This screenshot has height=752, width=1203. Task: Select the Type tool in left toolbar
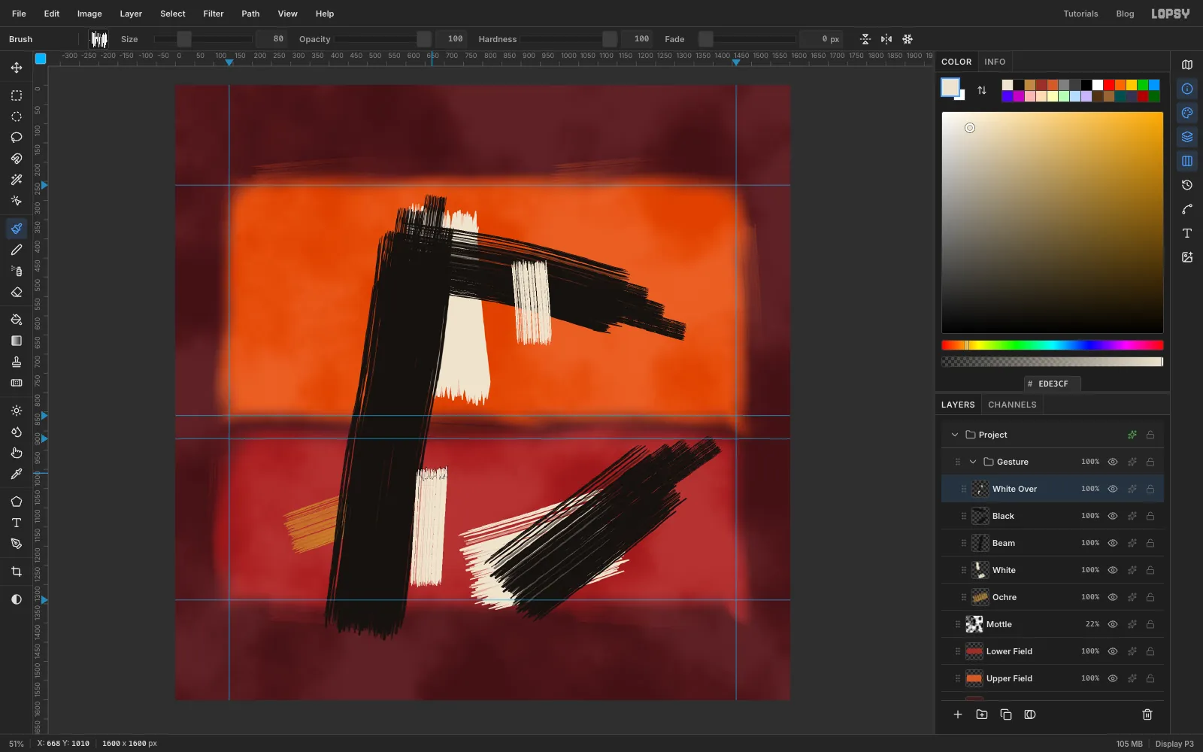17,523
